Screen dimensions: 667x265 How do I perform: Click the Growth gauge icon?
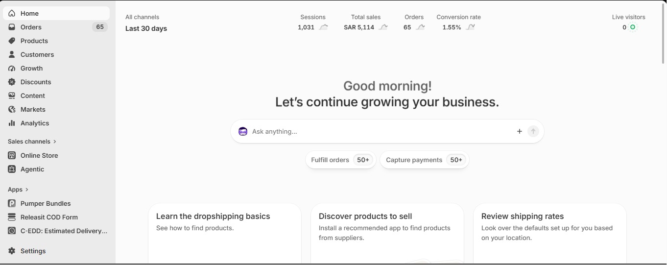tap(12, 68)
